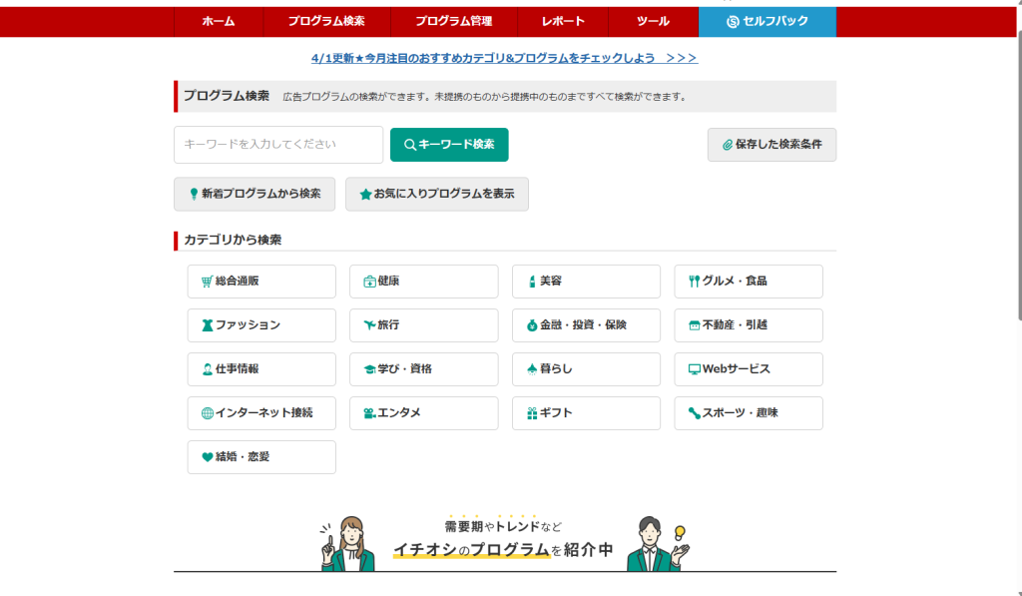Screen dimensions: 1022x596
Task: Click 新着プログラムから検索 button
Action: pyautogui.click(x=254, y=194)
